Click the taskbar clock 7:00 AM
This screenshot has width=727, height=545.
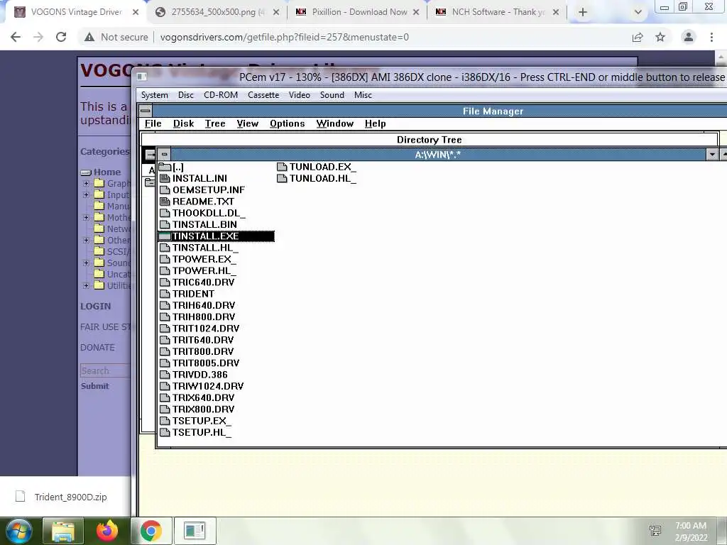tap(691, 526)
